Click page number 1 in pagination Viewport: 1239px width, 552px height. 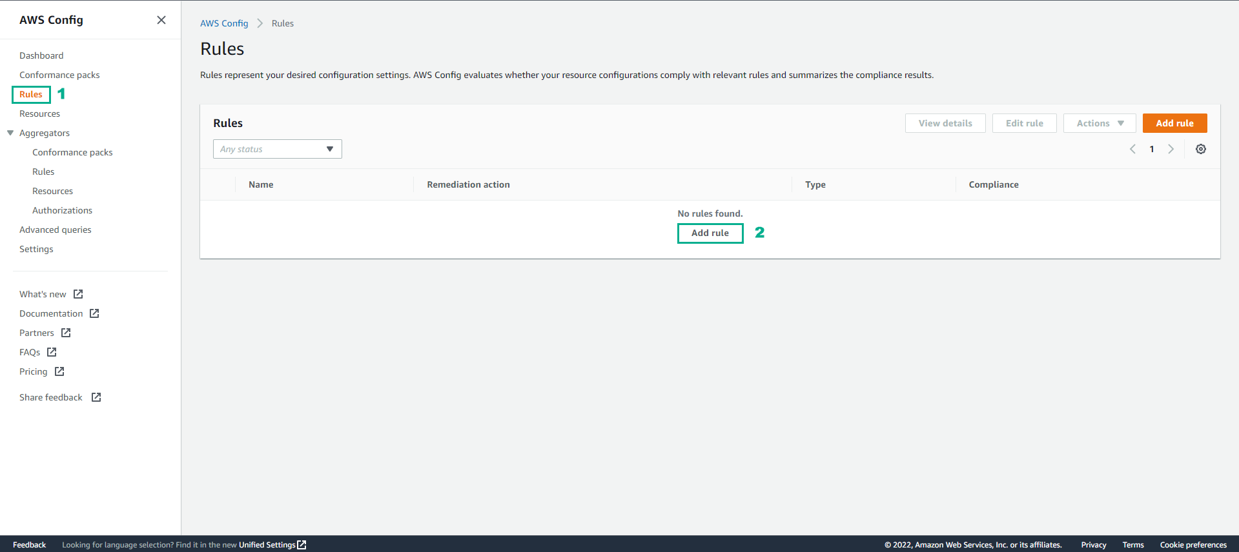(x=1152, y=149)
